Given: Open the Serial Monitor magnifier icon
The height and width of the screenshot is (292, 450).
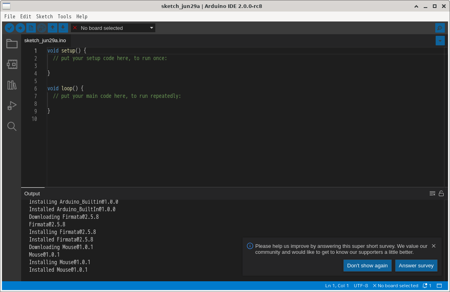Looking at the screenshot, I should (440, 28).
